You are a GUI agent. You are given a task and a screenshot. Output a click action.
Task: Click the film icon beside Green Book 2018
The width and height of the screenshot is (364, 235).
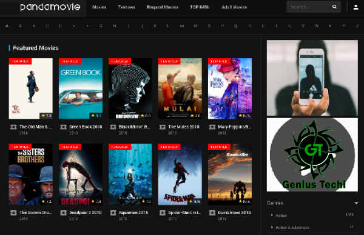point(63,127)
